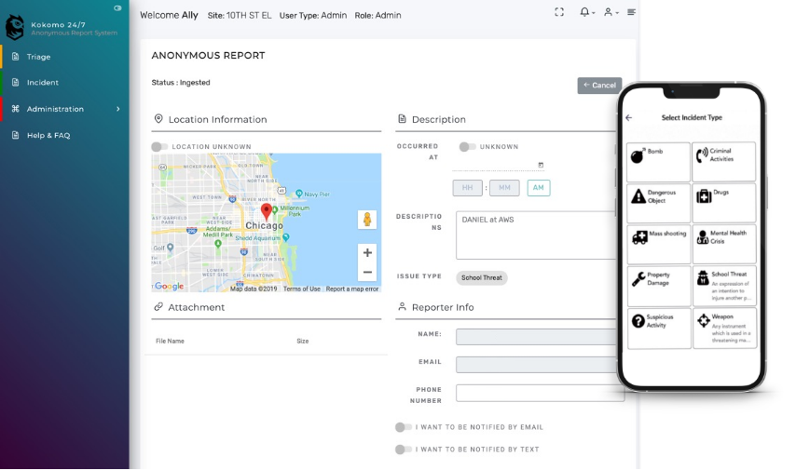796x470 pixels.
Task: Enable notify by text toggle
Action: point(403,450)
